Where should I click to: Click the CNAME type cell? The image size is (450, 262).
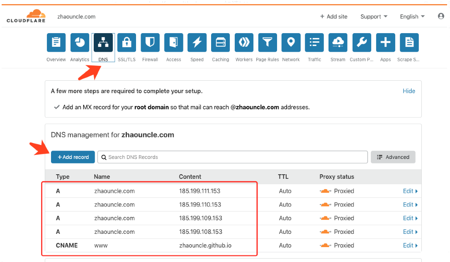click(67, 245)
